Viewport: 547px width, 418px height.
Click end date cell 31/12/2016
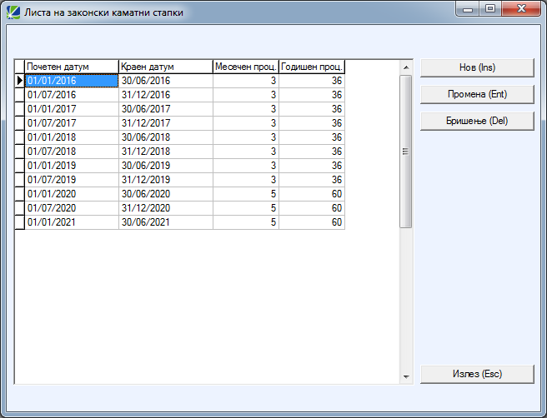pos(166,95)
